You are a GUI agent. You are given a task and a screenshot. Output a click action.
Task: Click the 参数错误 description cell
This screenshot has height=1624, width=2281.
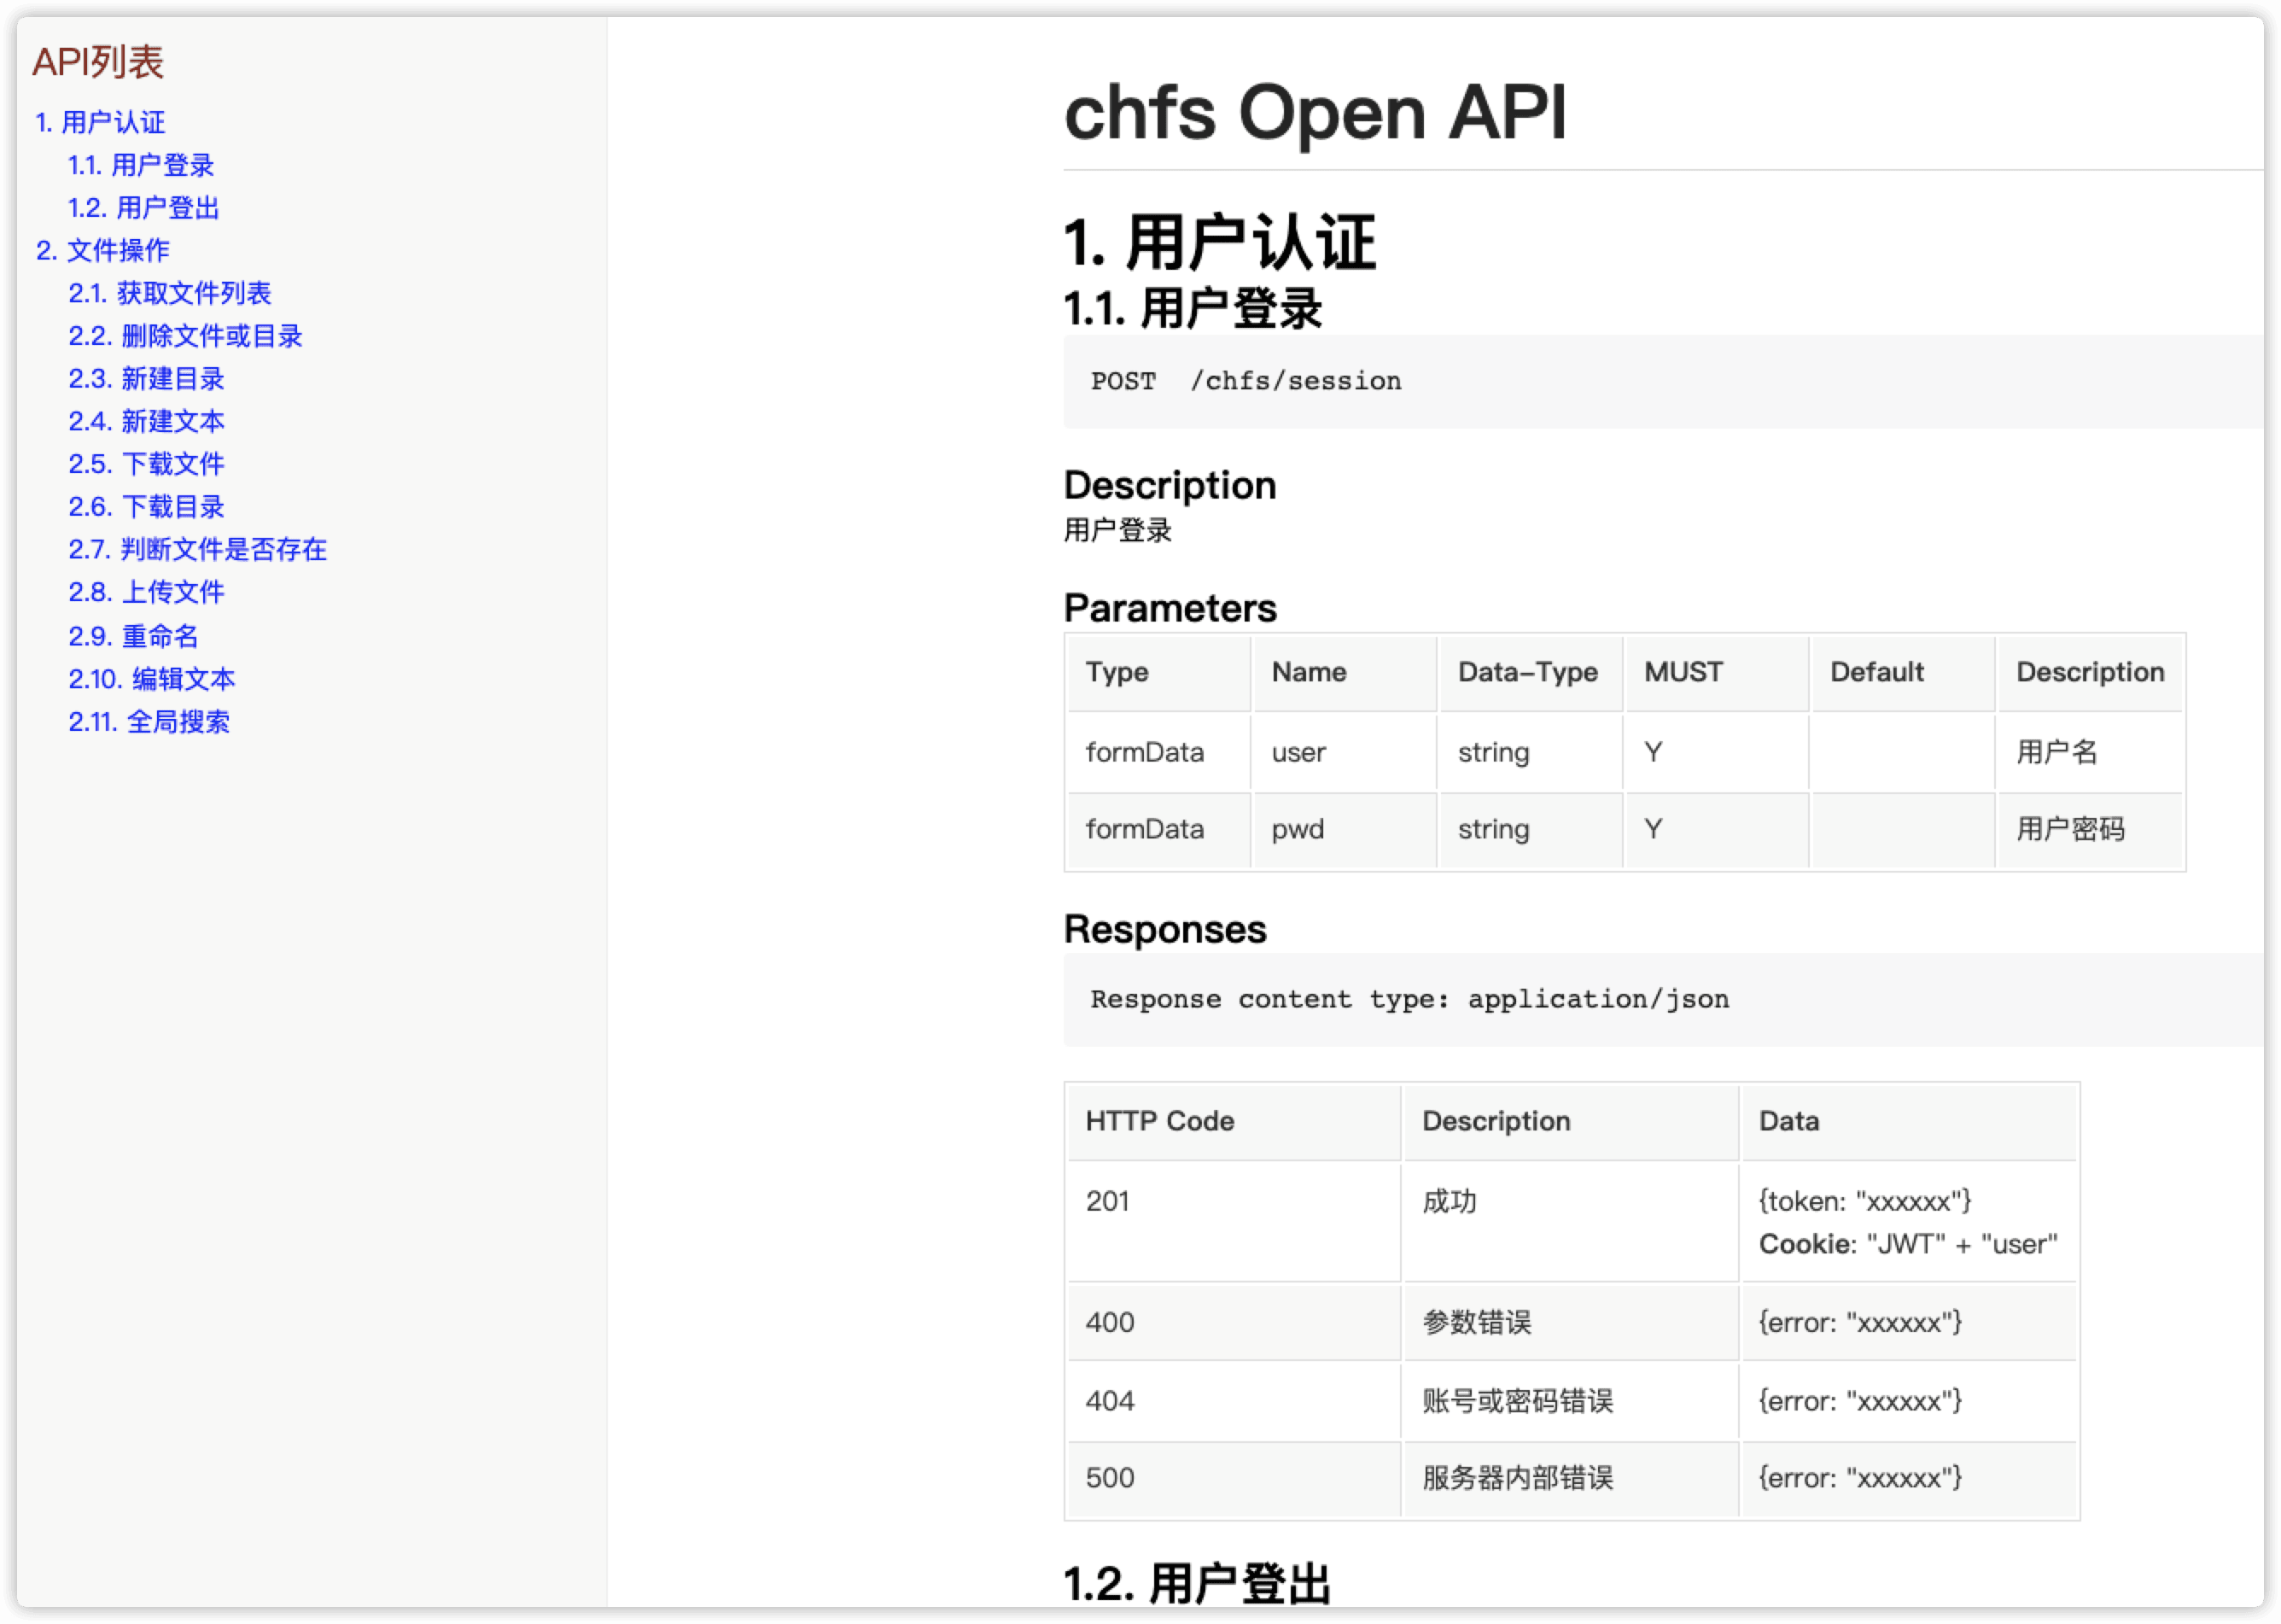pyautogui.click(x=1570, y=1322)
